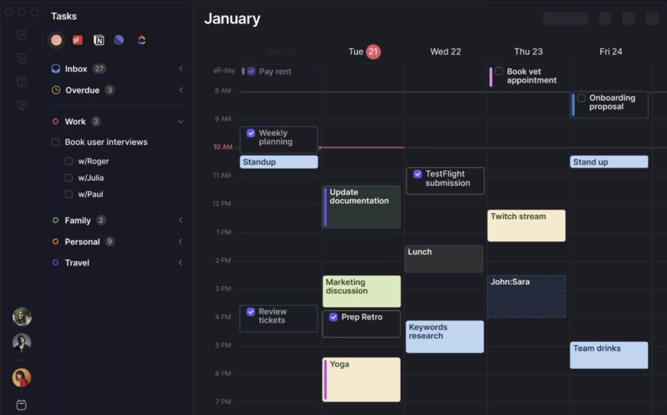Click the calendar icon at sidebar bottom
Image resolution: width=667 pixels, height=415 pixels.
point(21,405)
